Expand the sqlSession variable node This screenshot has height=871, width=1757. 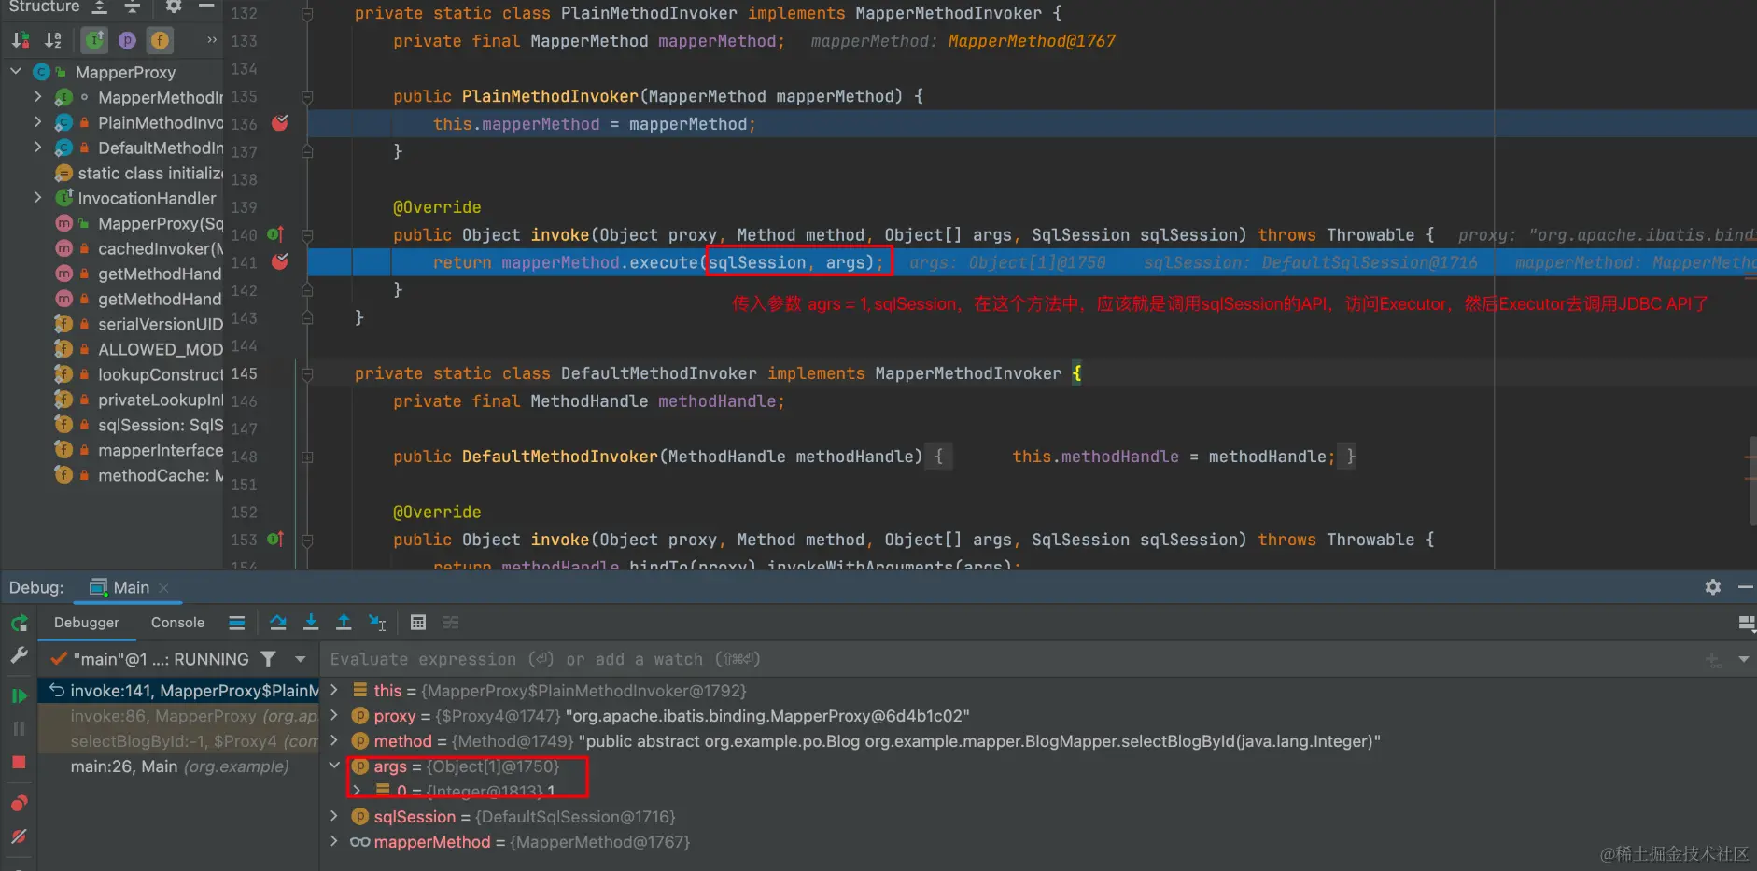[x=334, y=816]
